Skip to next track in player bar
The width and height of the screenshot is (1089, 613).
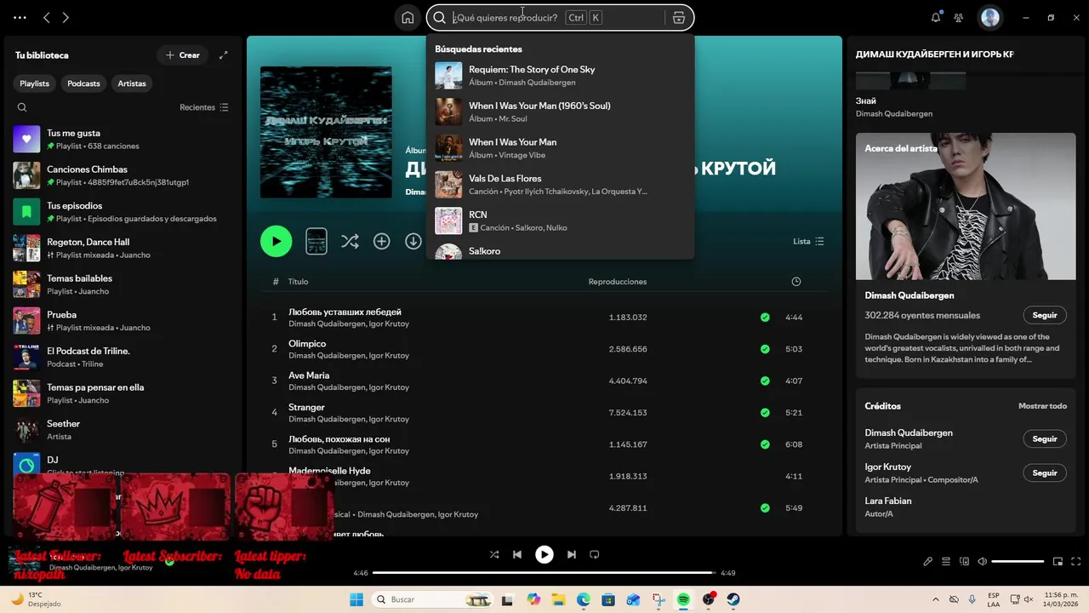click(572, 554)
